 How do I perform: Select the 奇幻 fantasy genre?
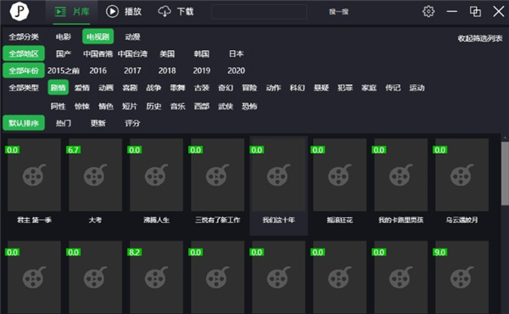[226, 87]
